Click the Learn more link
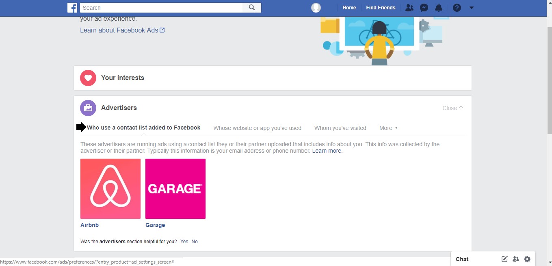Viewport: 552px width, 266px height. coord(327,151)
